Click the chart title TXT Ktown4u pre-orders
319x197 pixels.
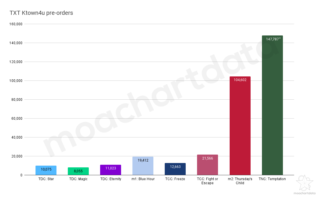tap(41, 13)
